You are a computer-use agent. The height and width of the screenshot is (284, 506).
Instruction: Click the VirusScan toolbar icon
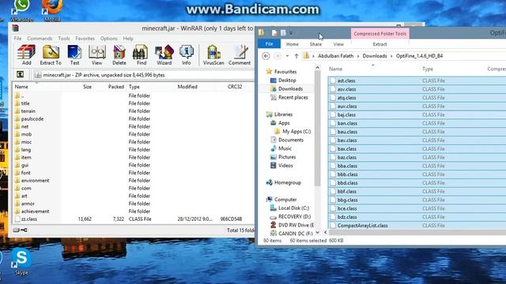pos(213,54)
